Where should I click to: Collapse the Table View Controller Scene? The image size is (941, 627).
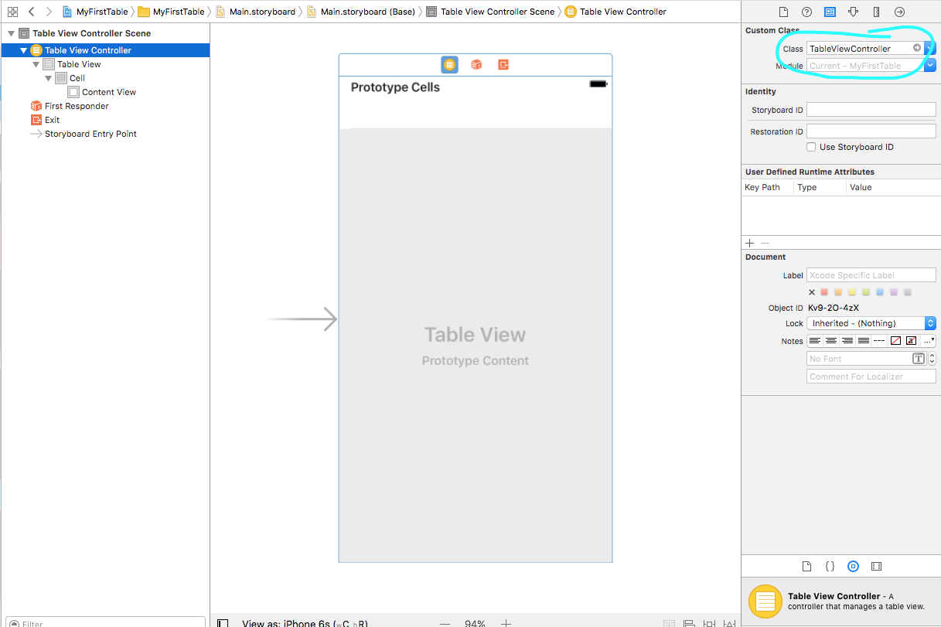pyautogui.click(x=11, y=33)
